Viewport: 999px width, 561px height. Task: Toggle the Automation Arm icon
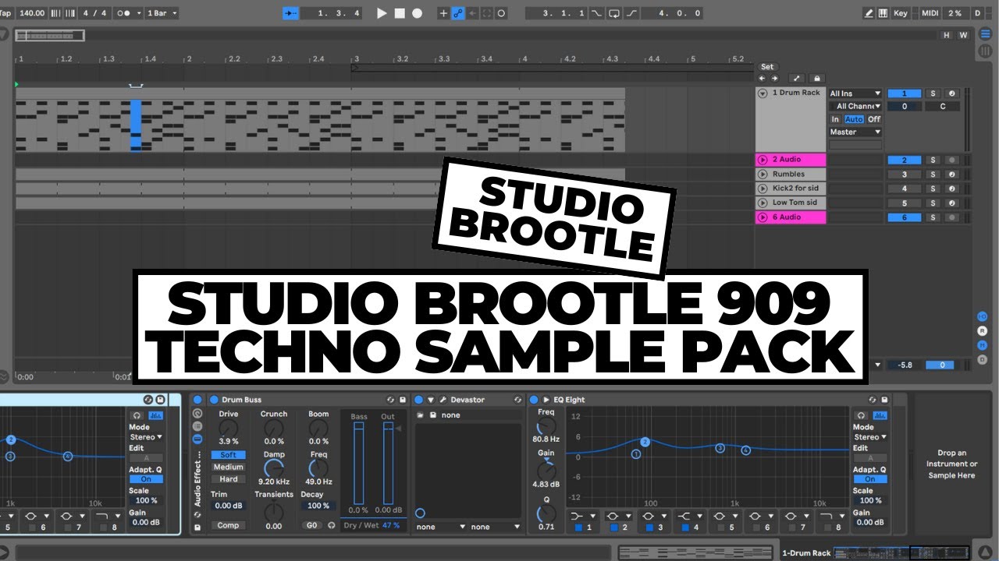pyautogui.click(x=458, y=13)
